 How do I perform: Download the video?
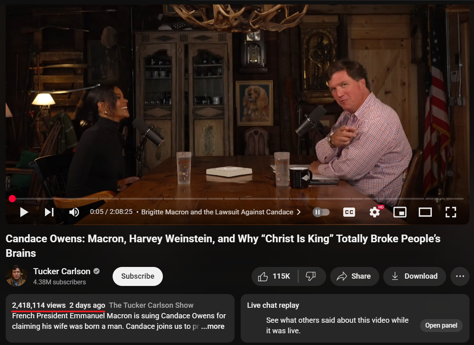(414, 276)
